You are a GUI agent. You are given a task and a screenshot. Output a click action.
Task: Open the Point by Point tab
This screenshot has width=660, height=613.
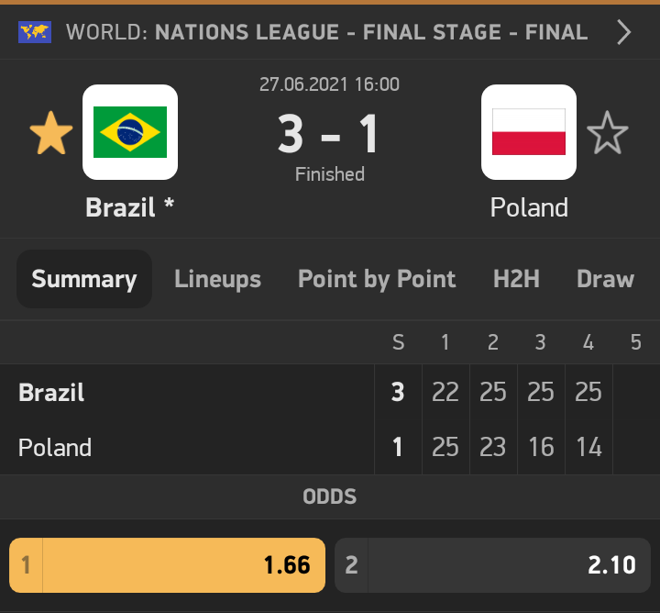click(377, 279)
